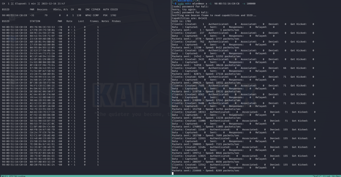Select station MAC '8A:41:54:19:71:6F'
The image size is (341, 177).
point(42,36)
